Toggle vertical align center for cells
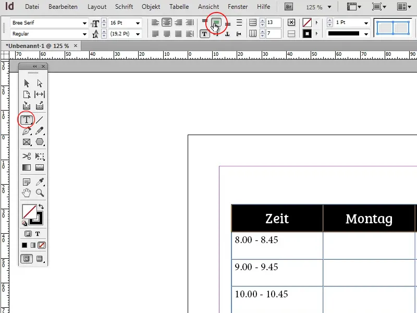The image size is (417, 313). coord(216,22)
